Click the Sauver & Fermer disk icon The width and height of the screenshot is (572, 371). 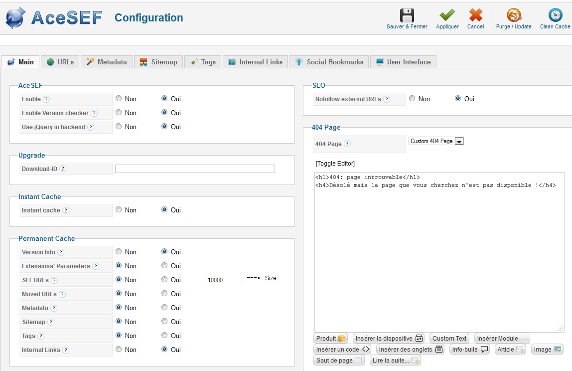[x=407, y=15]
